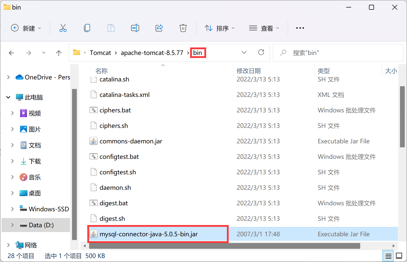Image resolution: width=407 pixels, height=262 pixels.
Task: Select the Cut icon in the toolbar
Action: [63, 28]
